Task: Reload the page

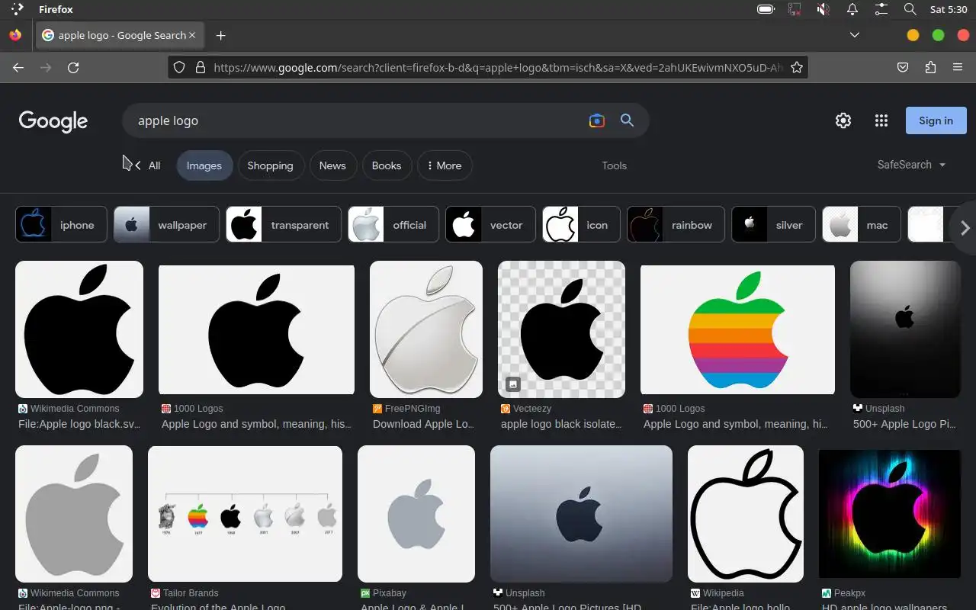Action: tap(73, 67)
